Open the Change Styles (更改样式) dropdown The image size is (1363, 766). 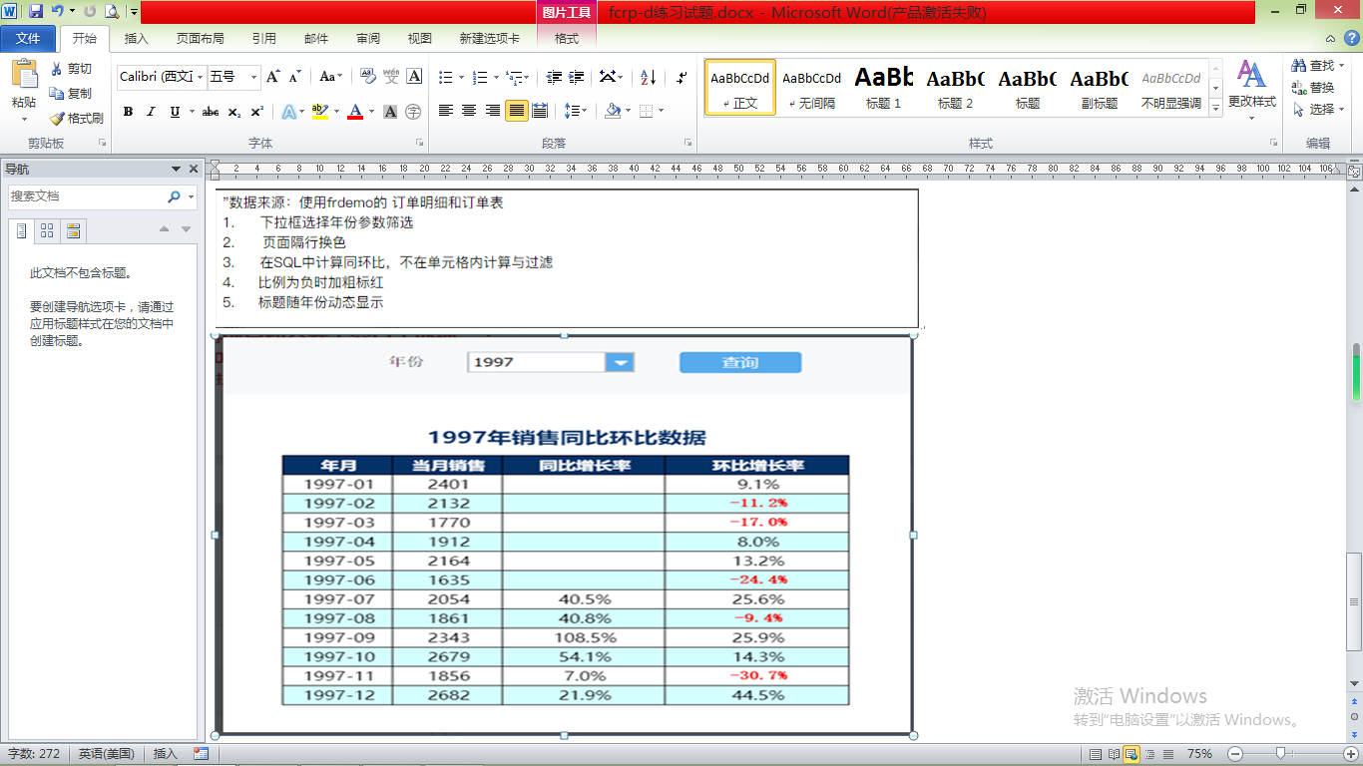(x=1251, y=91)
